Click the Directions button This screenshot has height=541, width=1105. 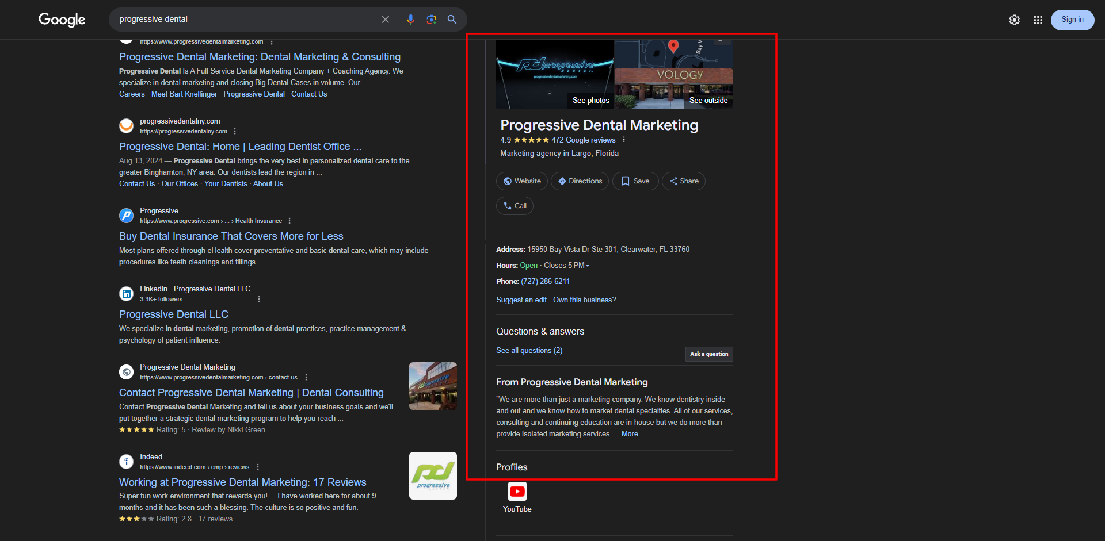580,181
